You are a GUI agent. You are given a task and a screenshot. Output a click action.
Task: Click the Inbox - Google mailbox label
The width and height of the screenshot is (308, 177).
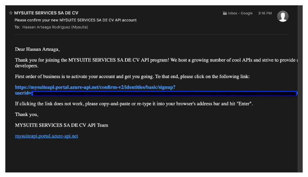pyautogui.click(x=240, y=13)
